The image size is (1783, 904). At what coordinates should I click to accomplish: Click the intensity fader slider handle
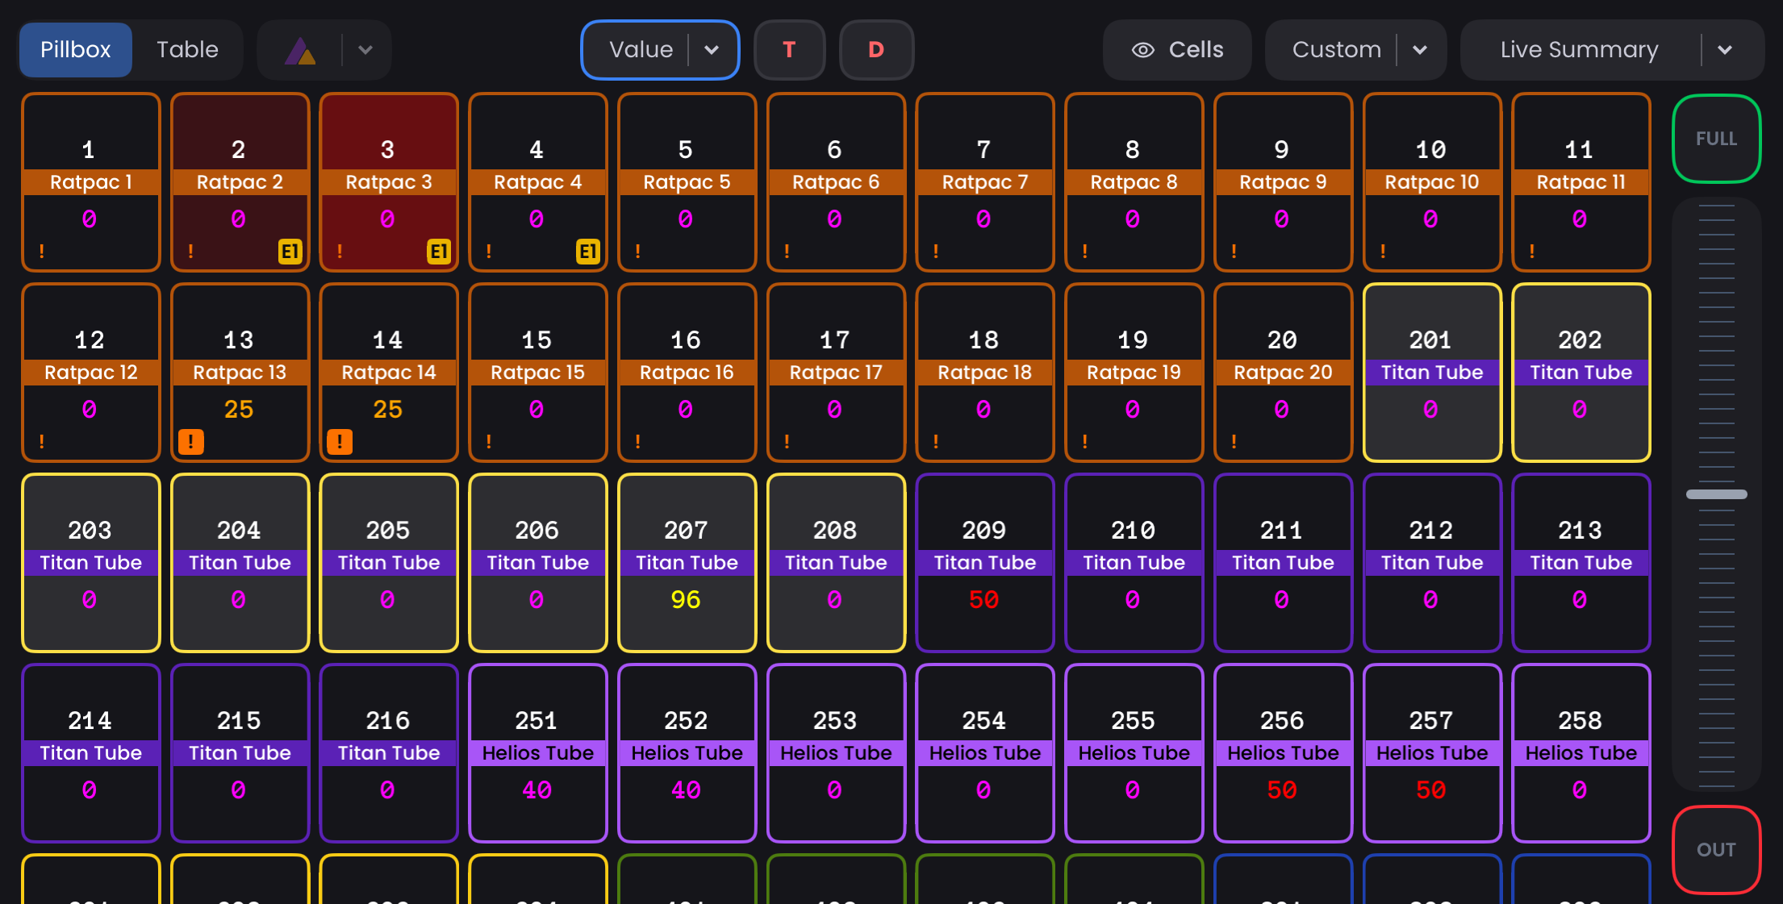click(x=1716, y=494)
